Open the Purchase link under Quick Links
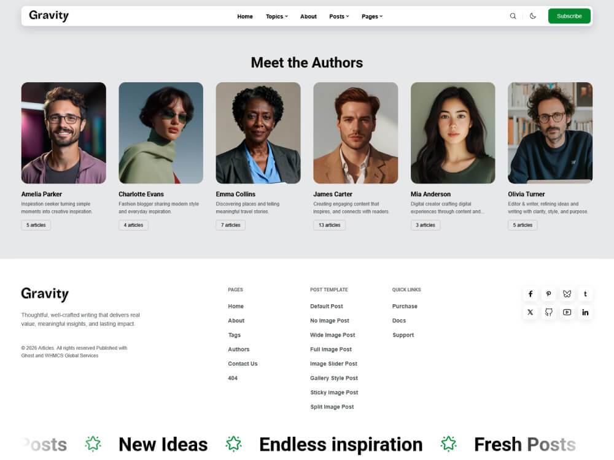The height and width of the screenshot is (460, 614). [405, 306]
